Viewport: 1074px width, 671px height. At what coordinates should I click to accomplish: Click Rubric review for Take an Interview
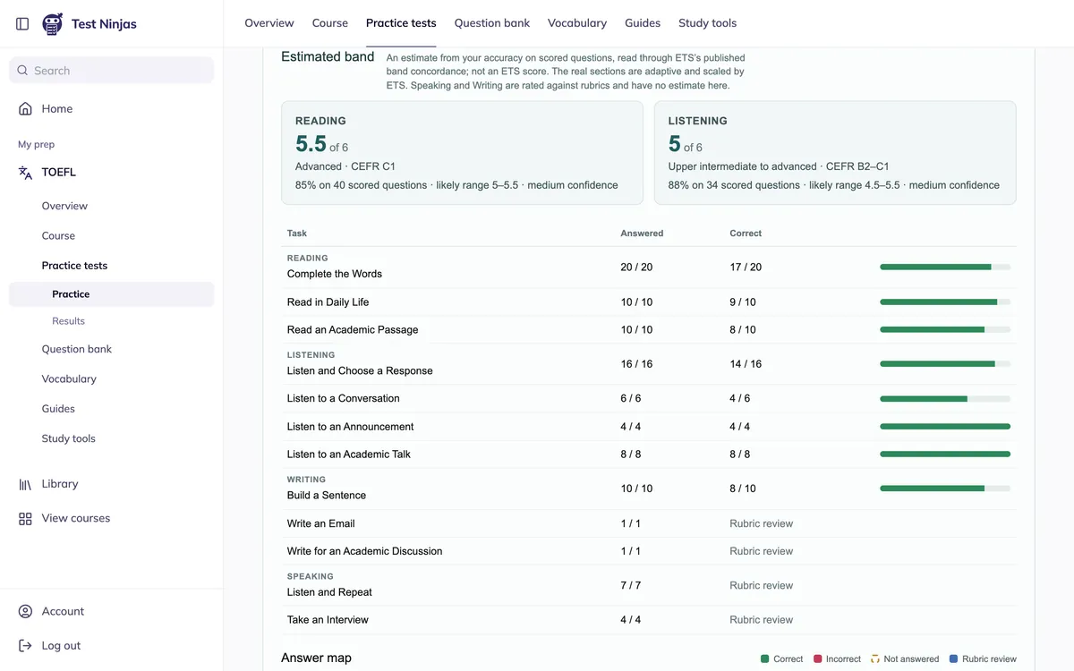[762, 620]
